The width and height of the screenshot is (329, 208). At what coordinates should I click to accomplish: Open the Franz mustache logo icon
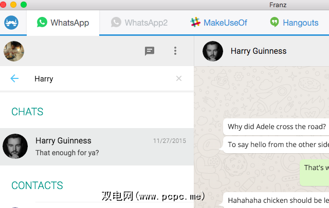(11, 23)
